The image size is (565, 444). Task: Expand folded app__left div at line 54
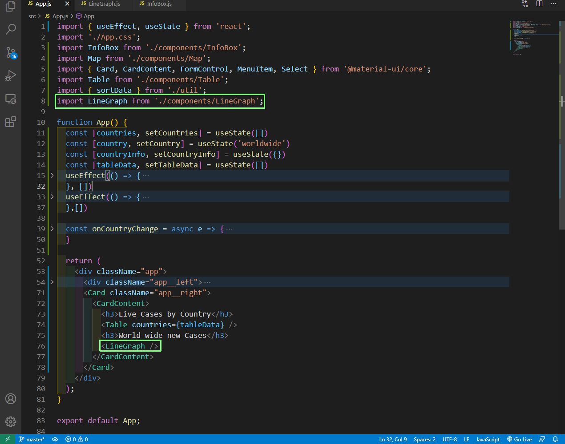(52, 282)
